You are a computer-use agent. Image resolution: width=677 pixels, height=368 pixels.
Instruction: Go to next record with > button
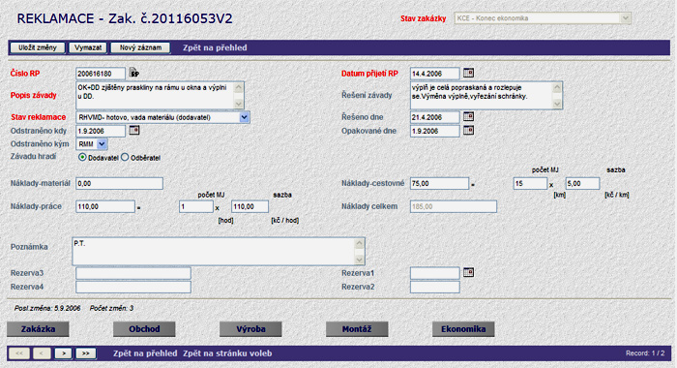click(64, 353)
